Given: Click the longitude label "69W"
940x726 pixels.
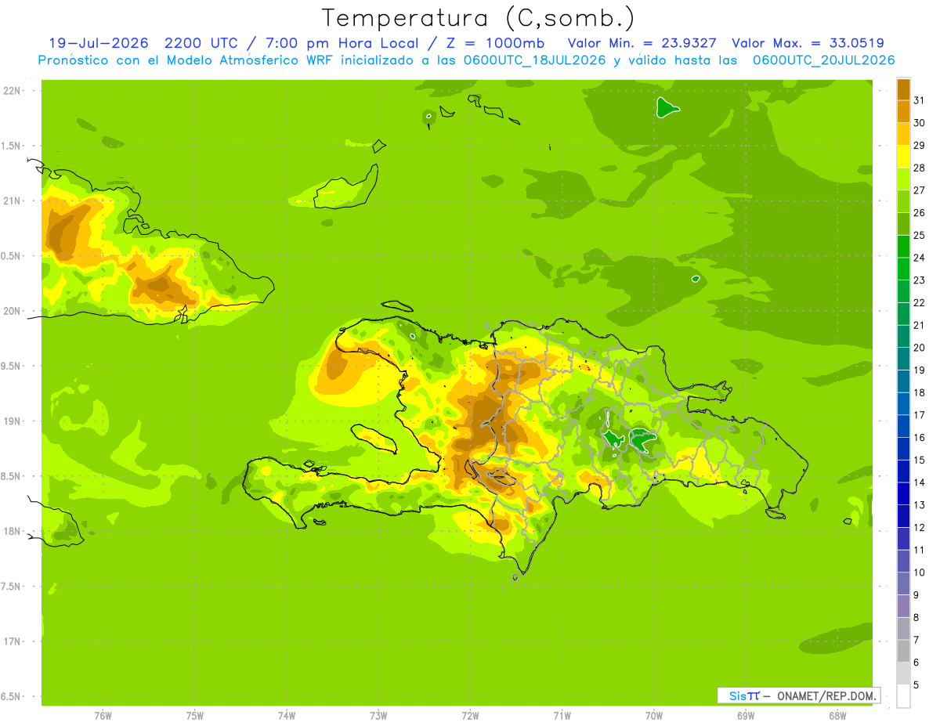Looking at the screenshot, I should tap(746, 715).
